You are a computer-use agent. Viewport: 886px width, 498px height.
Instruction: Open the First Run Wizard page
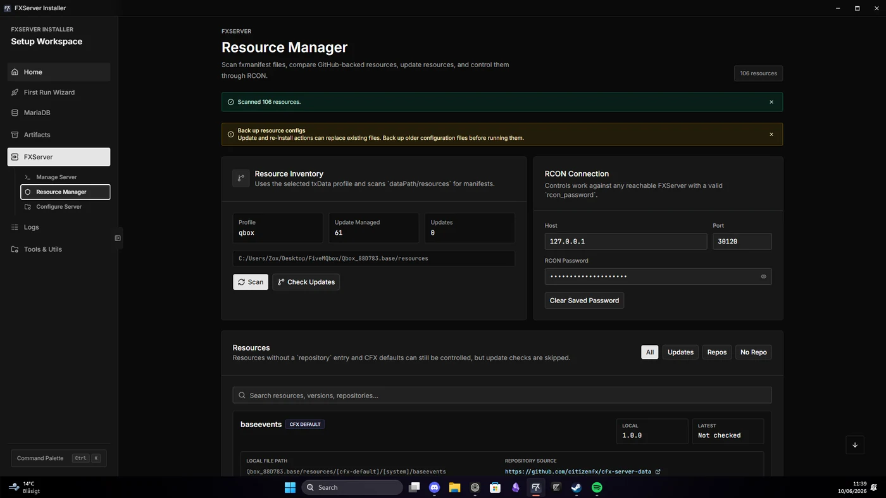click(59, 92)
